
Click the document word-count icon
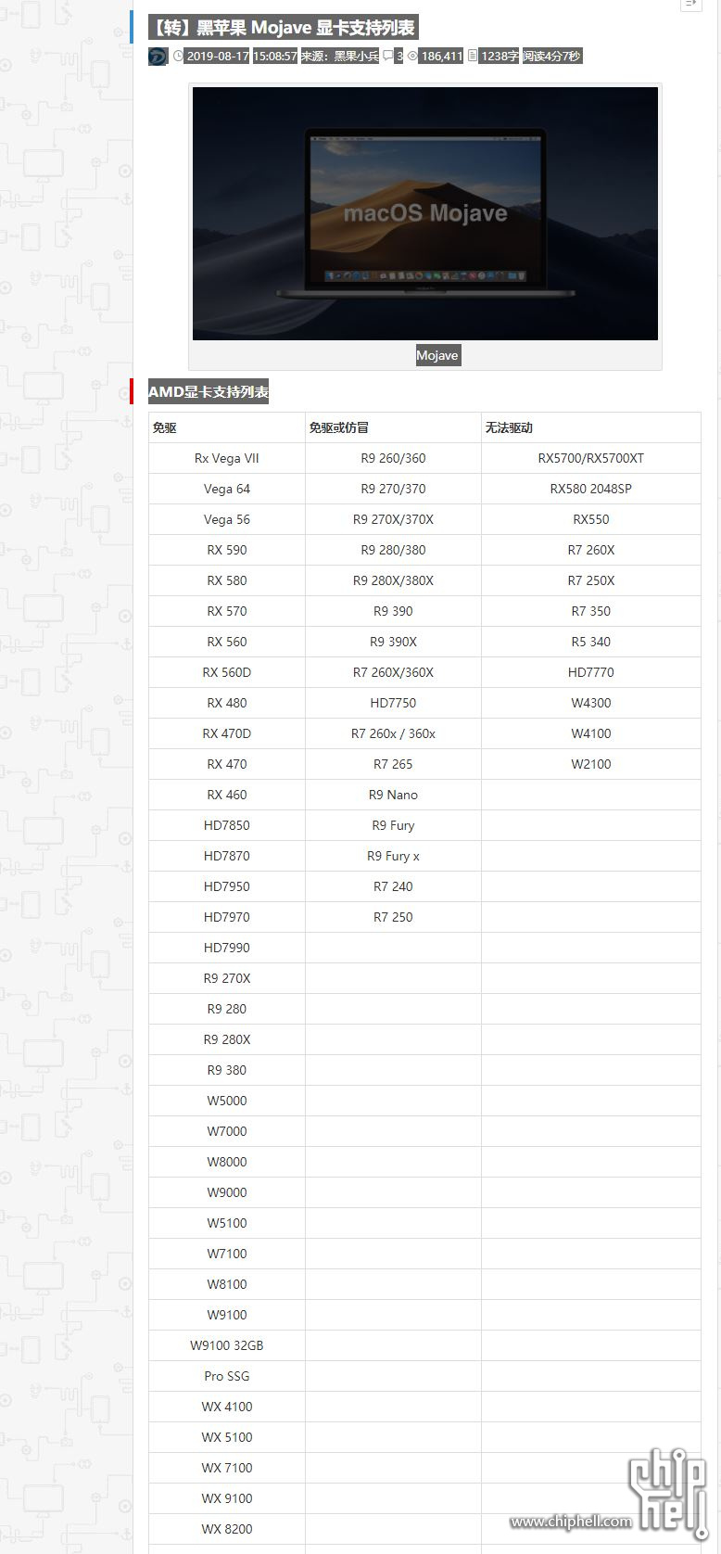(x=473, y=56)
